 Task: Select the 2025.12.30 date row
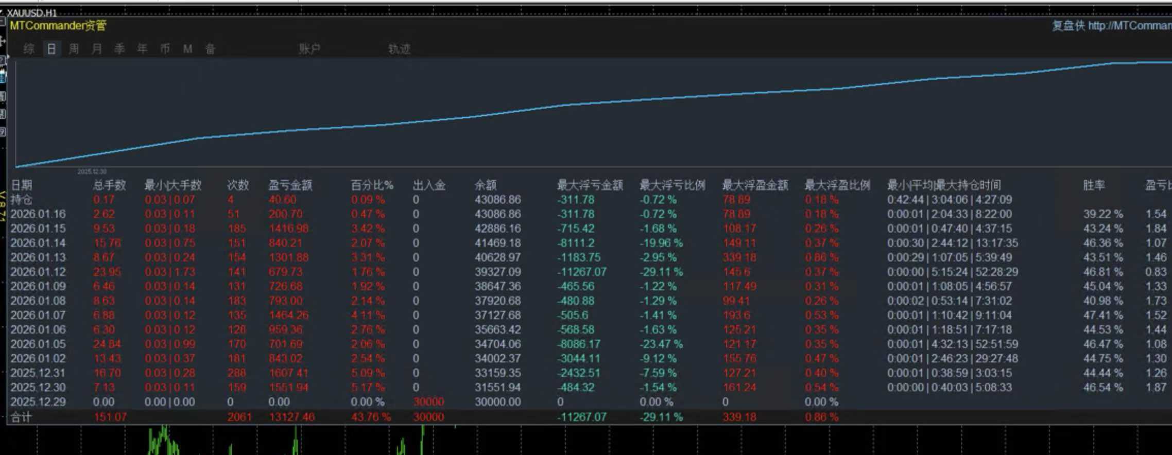[x=38, y=387]
